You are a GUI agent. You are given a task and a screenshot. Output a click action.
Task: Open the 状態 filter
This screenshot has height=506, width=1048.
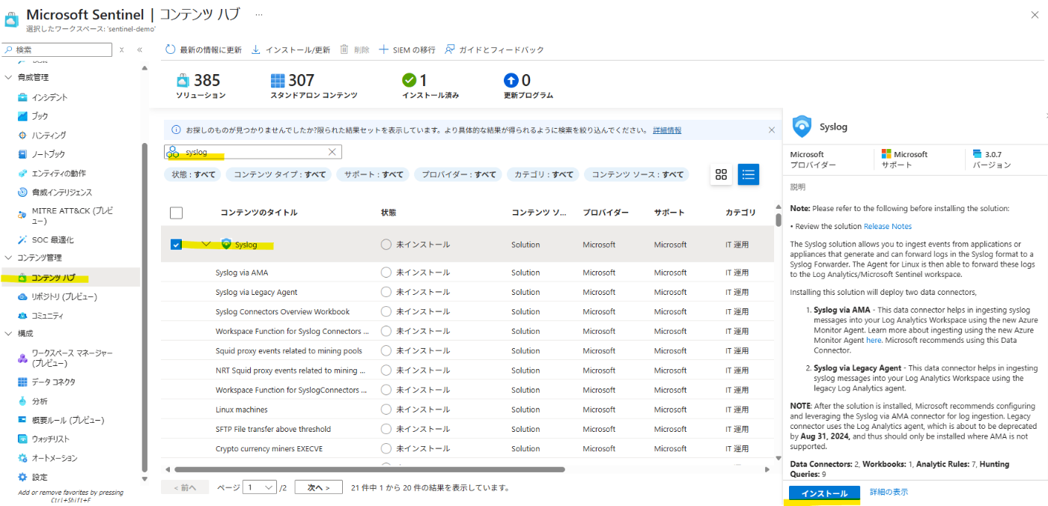[194, 174]
